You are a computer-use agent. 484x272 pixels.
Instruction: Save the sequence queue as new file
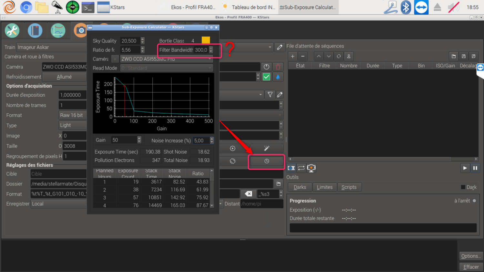(474, 56)
